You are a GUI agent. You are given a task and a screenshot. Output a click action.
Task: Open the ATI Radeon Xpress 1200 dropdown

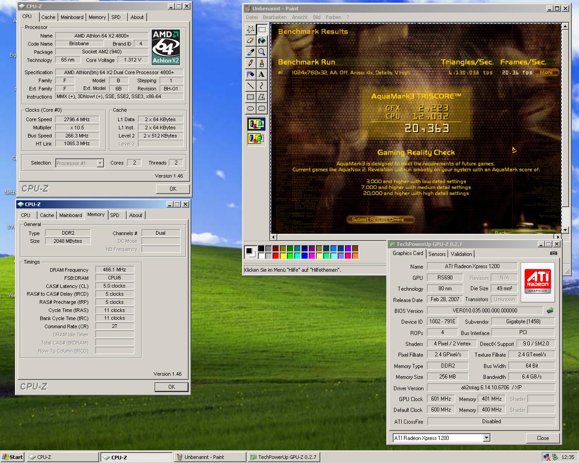coord(486,438)
